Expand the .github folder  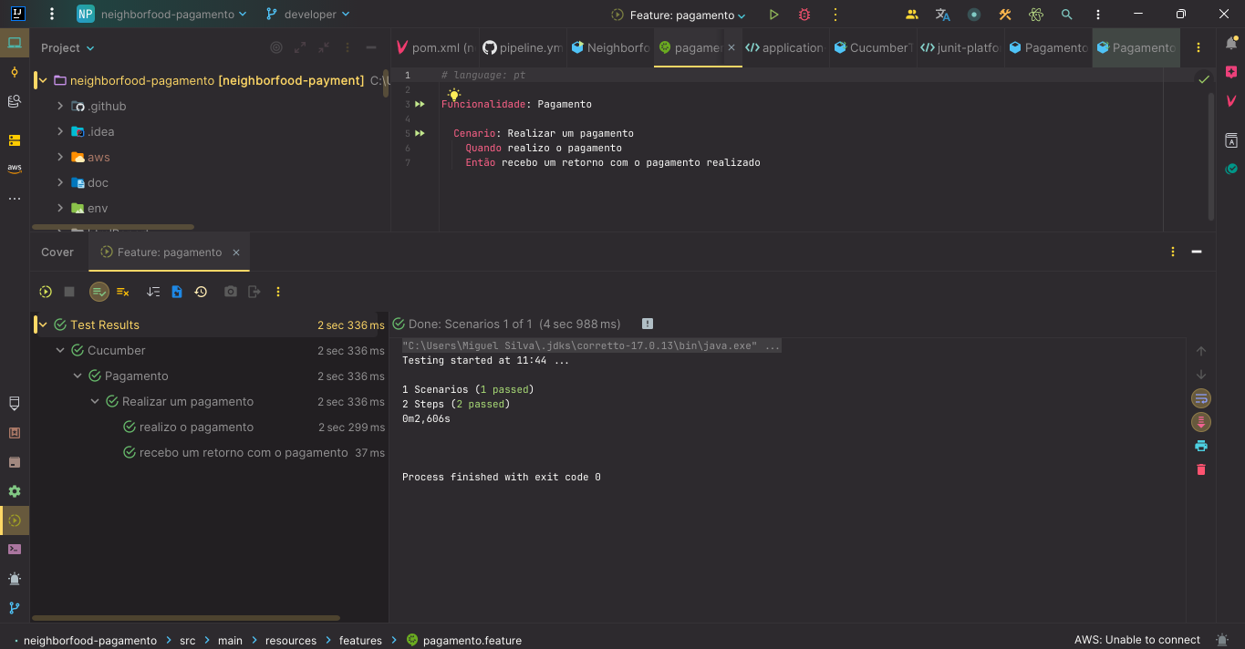click(60, 107)
